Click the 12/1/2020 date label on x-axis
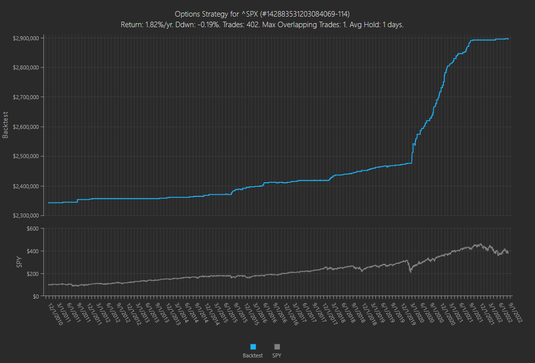The width and height of the screenshot is (535, 363). click(447, 314)
